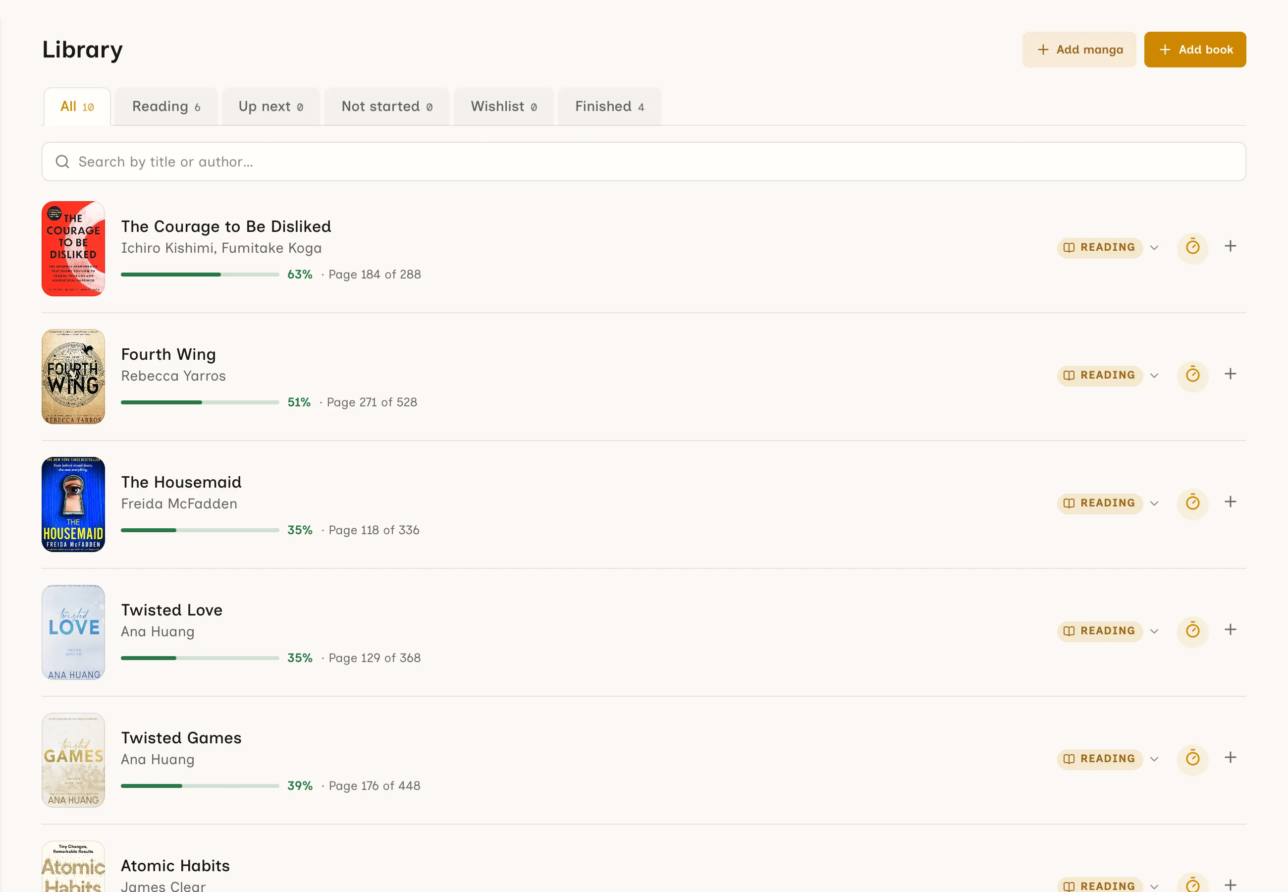Click the Fourth Wing progress bar
The width and height of the screenshot is (1288, 892).
(200, 402)
